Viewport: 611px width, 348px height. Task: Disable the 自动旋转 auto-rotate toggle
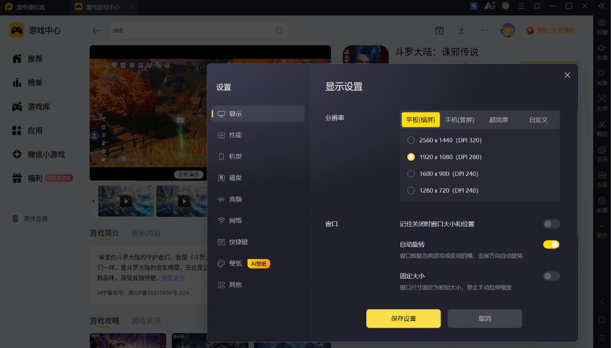(x=551, y=245)
